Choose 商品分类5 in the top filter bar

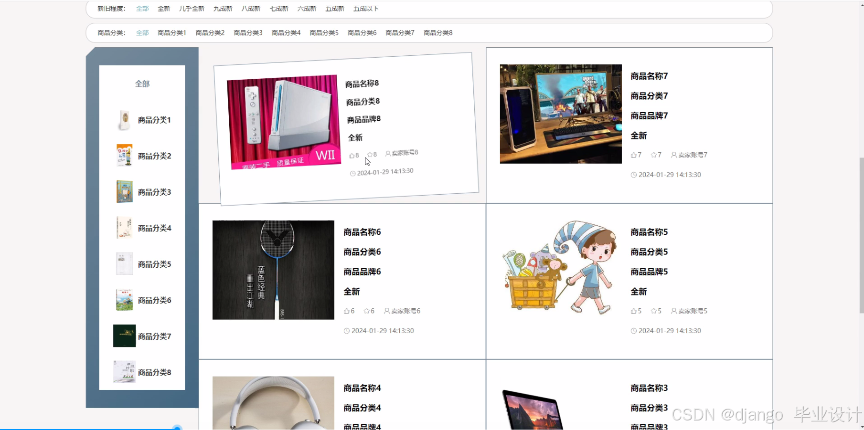(x=324, y=33)
